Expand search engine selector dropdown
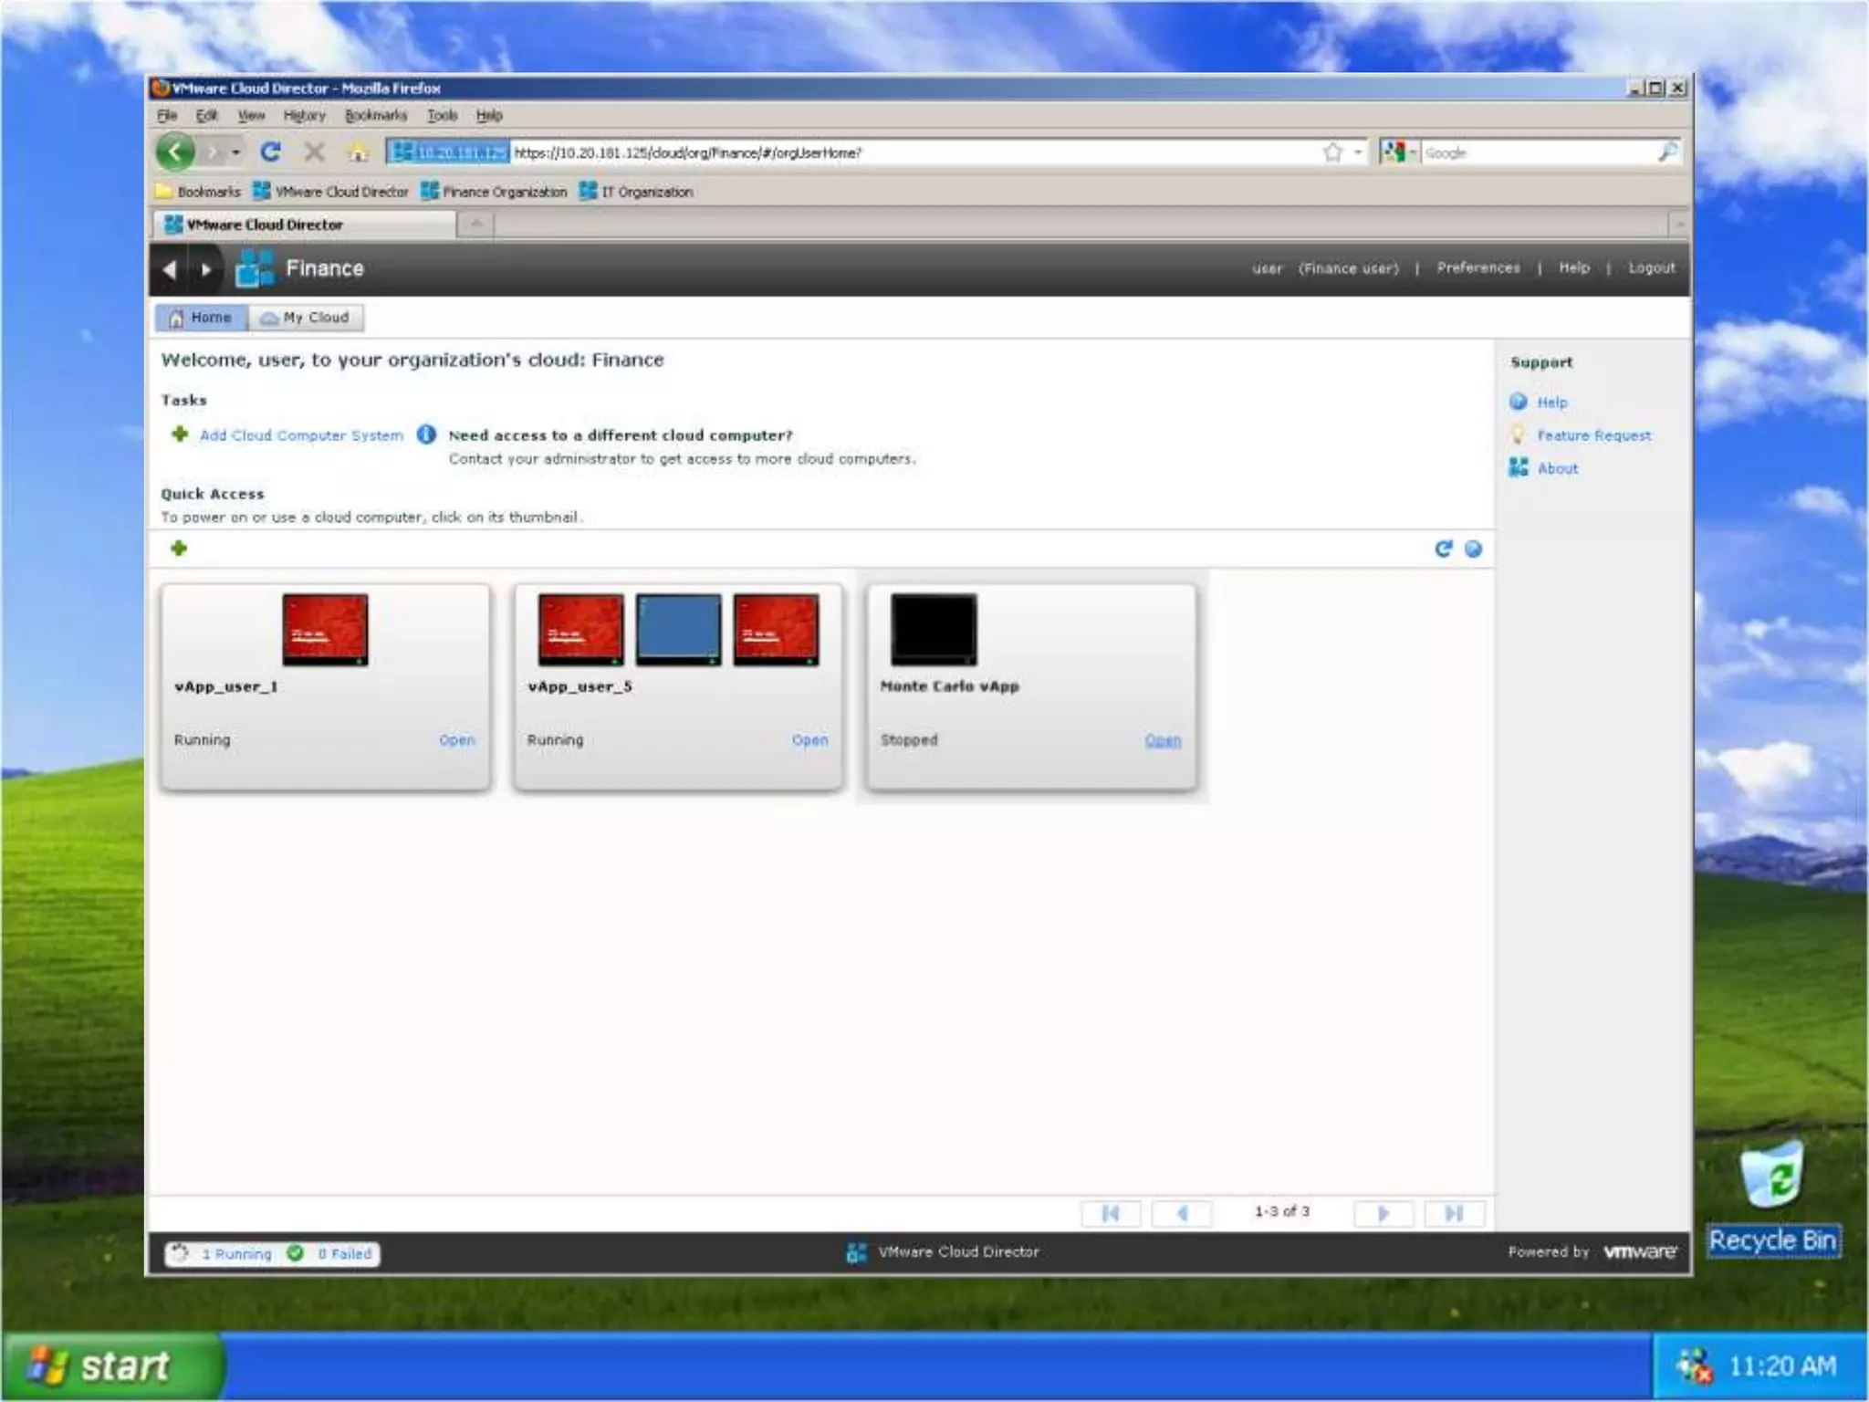The width and height of the screenshot is (1869, 1402). coord(1412,152)
